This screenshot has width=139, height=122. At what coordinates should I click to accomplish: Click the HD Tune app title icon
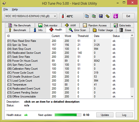click(4, 3)
